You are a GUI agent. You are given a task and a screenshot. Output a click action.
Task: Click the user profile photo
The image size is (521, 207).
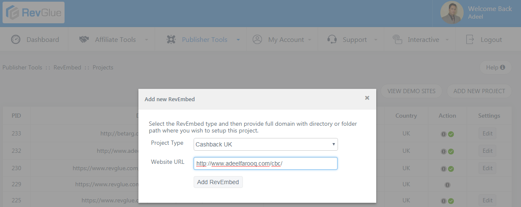[452, 13]
